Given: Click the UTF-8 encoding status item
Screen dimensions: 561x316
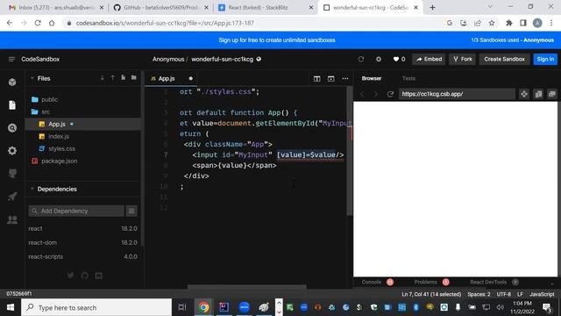Looking at the screenshot, I should coord(504,294).
